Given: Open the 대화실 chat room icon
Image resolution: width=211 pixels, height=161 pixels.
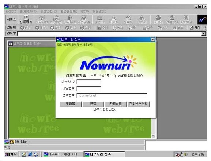Looking at the screenshot, I should (x=114, y=19).
